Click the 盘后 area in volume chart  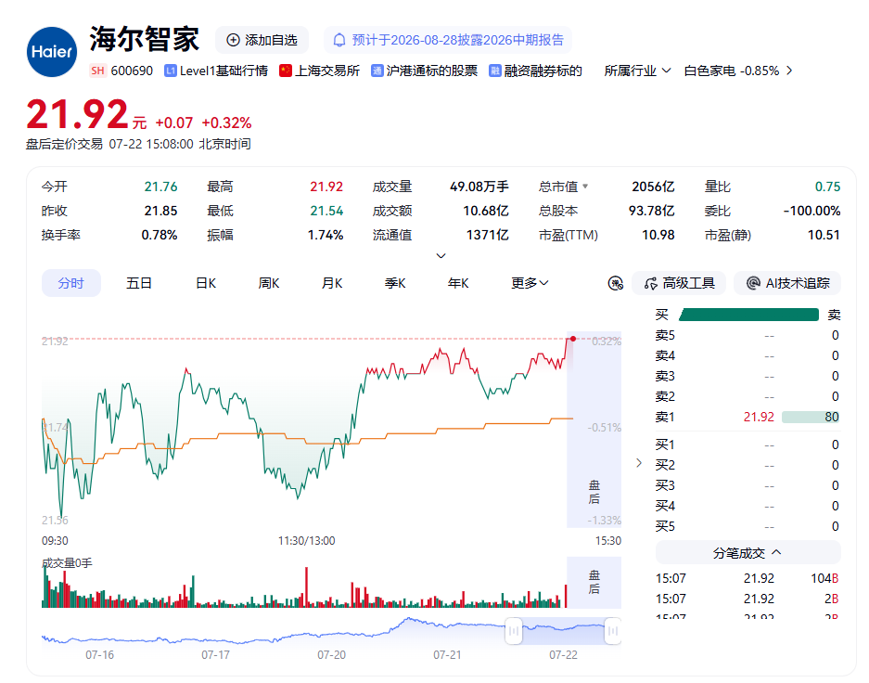coord(594,582)
